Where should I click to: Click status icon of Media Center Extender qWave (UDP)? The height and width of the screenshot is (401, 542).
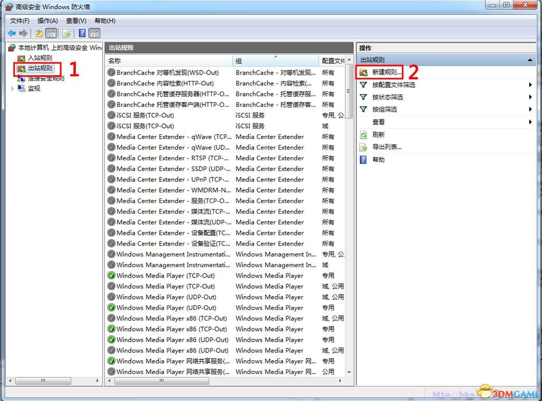pyautogui.click(x=111, y=148)
